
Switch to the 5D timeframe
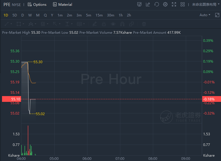point(15,15)
